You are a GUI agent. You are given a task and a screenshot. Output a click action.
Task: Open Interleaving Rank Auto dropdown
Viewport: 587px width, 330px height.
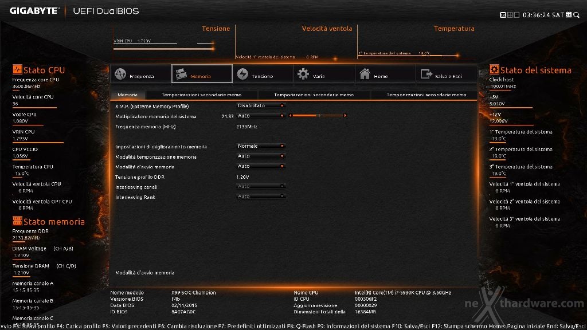(261, 196)
